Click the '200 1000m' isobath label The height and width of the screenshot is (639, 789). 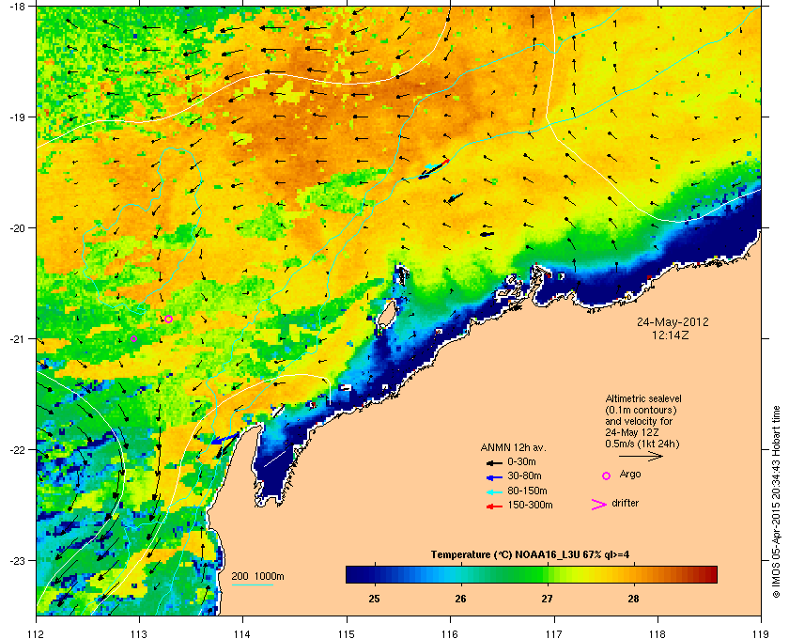tap(257, 577)
